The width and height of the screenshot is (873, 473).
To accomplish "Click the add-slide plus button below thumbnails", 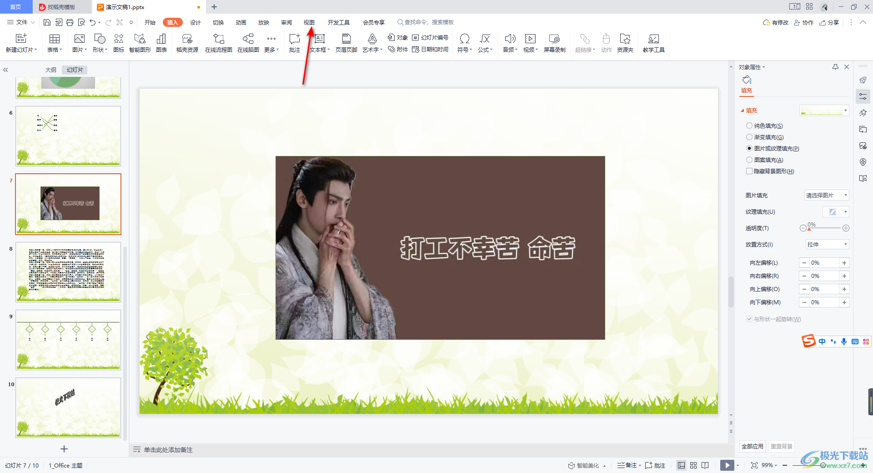I will tap(64, 449).
